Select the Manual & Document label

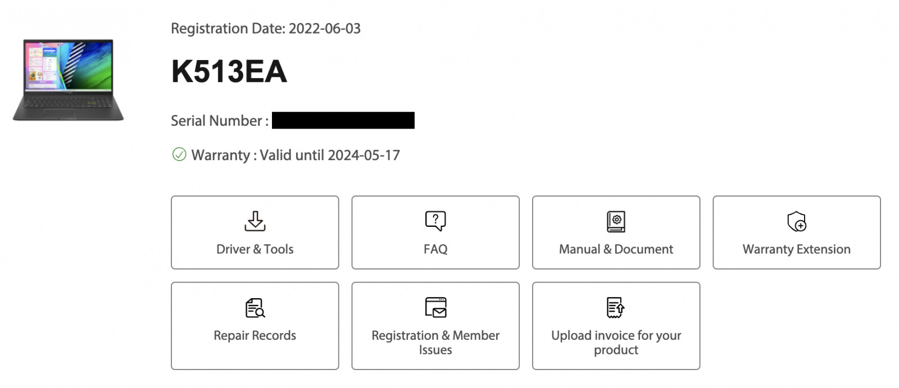click(x=616, y=249)
